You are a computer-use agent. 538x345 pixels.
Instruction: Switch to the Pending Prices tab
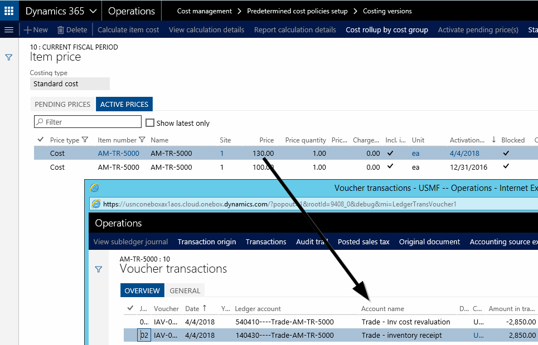[62, 104]
